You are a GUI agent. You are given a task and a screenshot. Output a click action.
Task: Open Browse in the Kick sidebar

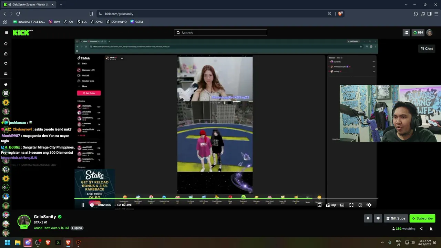[6, 54]
